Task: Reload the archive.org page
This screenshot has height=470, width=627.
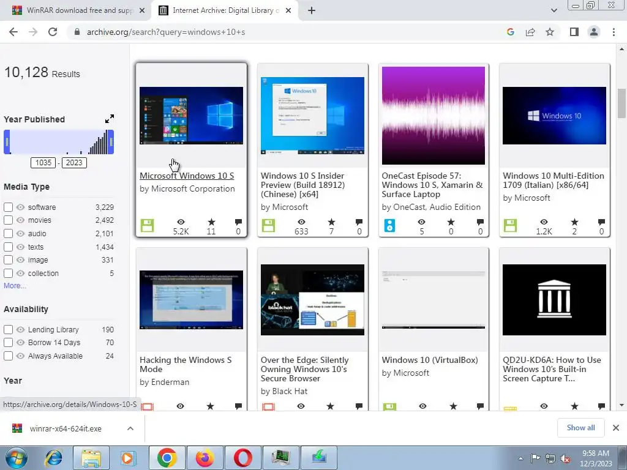Action: 53,32
